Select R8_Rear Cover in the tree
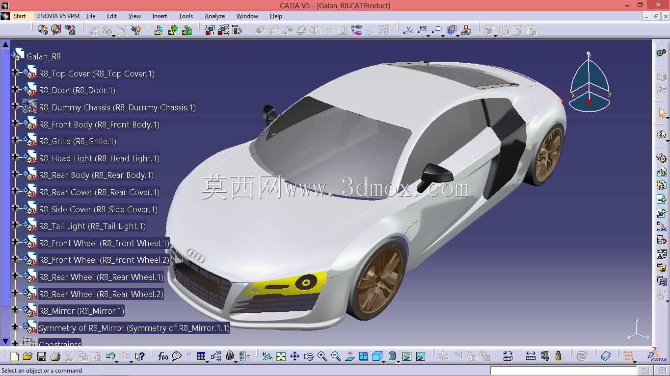This screenshot has width=670, height=376. pos(99,192)
